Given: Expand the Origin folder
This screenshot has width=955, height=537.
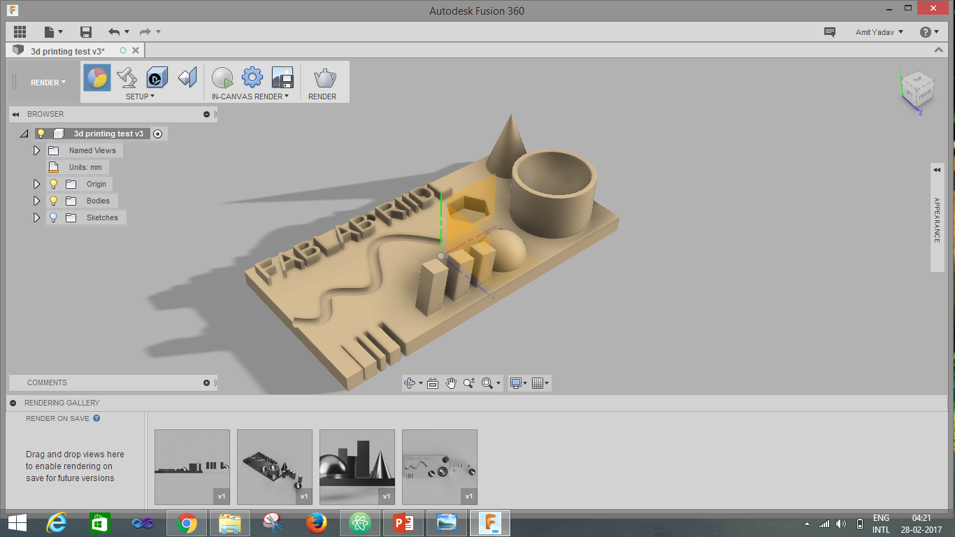Looking at the screenshot, I should click(x=37, y=184).
